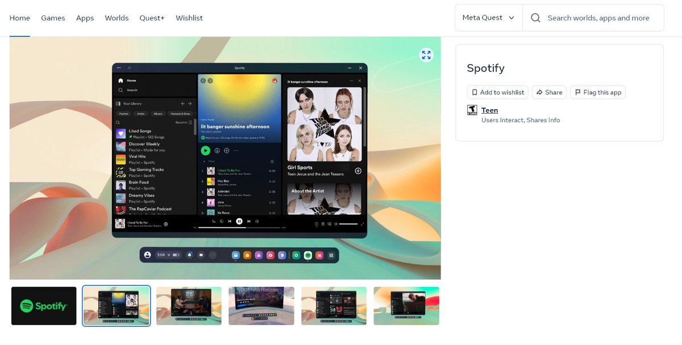682x345 pixels.
Task: Switch to the Games tab
Action: (53, 18)
